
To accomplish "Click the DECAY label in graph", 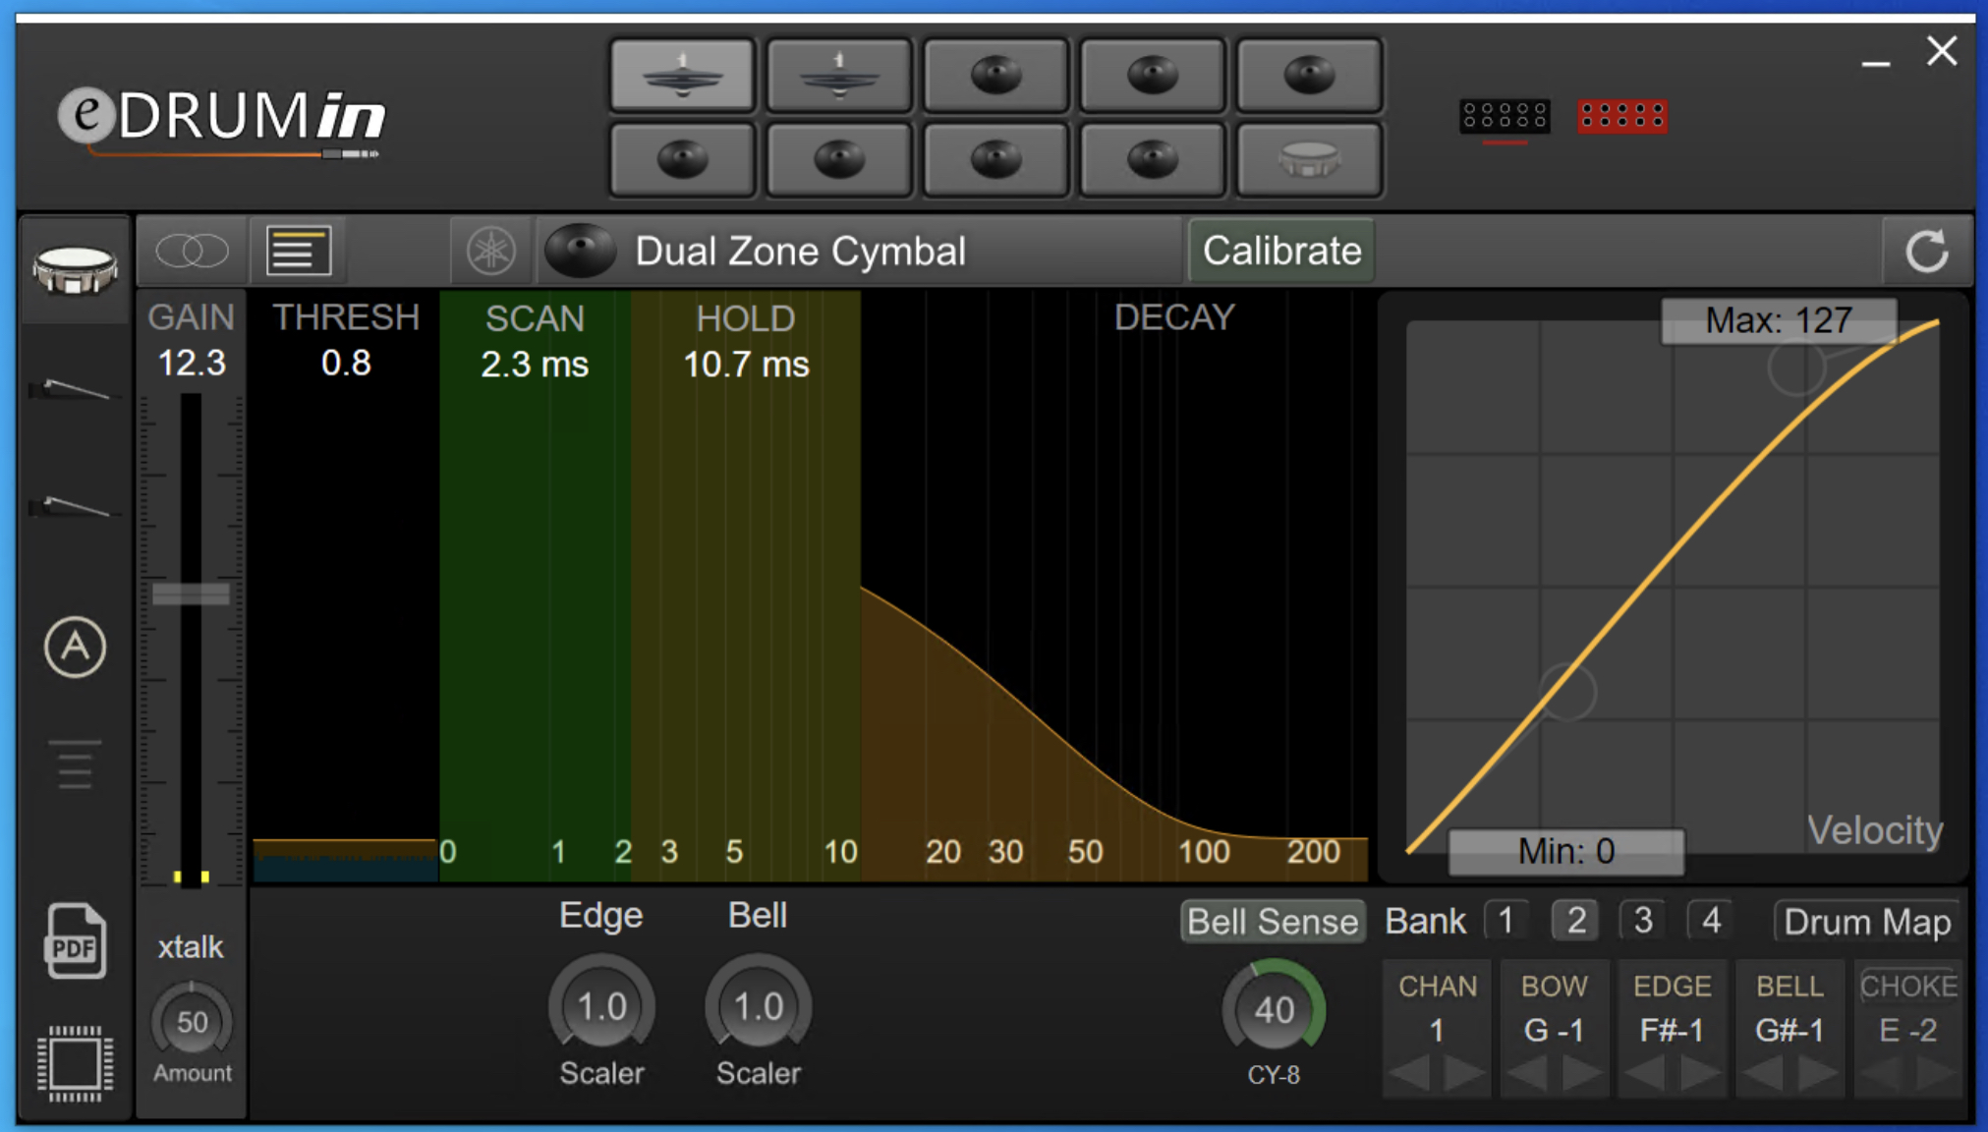I will [1173, 317].
